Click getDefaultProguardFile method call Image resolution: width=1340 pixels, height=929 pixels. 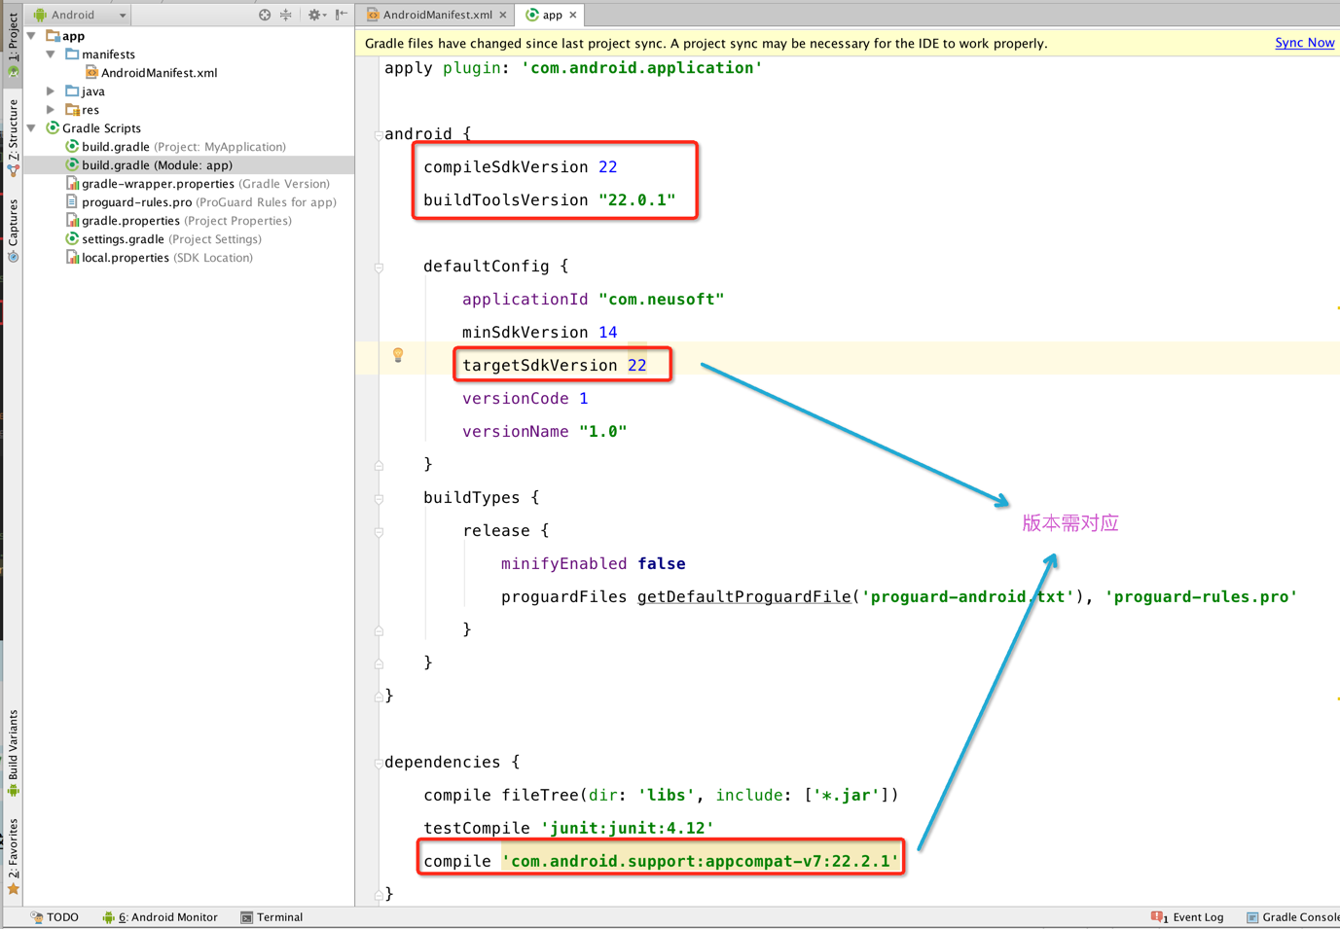coord(744,597)
